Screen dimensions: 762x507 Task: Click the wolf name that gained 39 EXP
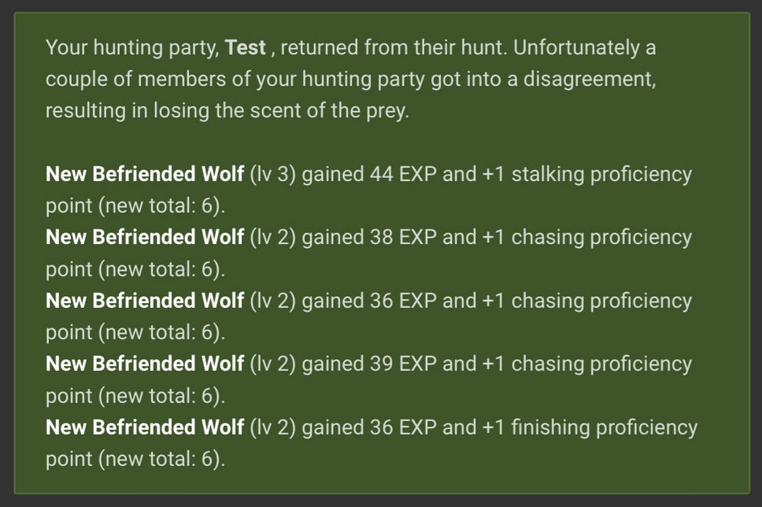[x=145, y=364]
